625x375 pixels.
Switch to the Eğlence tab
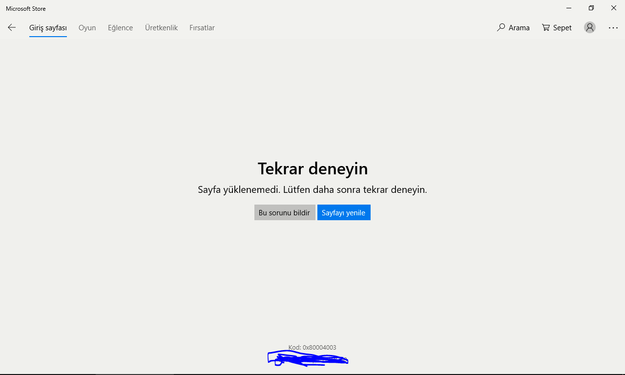coord(120,28)
